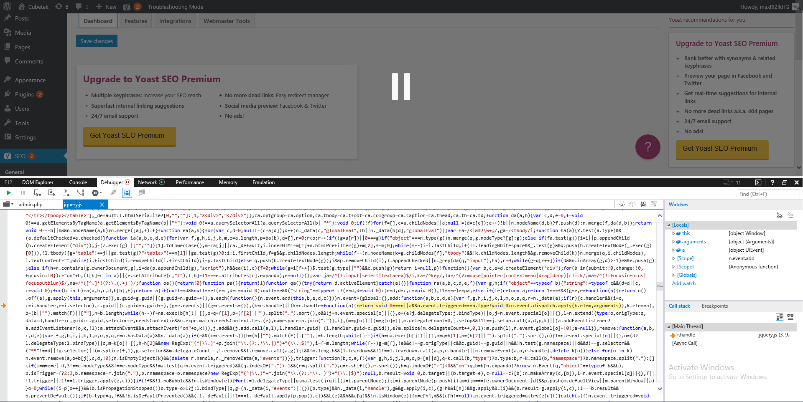Click the Step over debugger icon
Viewport: 803px width, 402px height.
click(x=52, y=193)
